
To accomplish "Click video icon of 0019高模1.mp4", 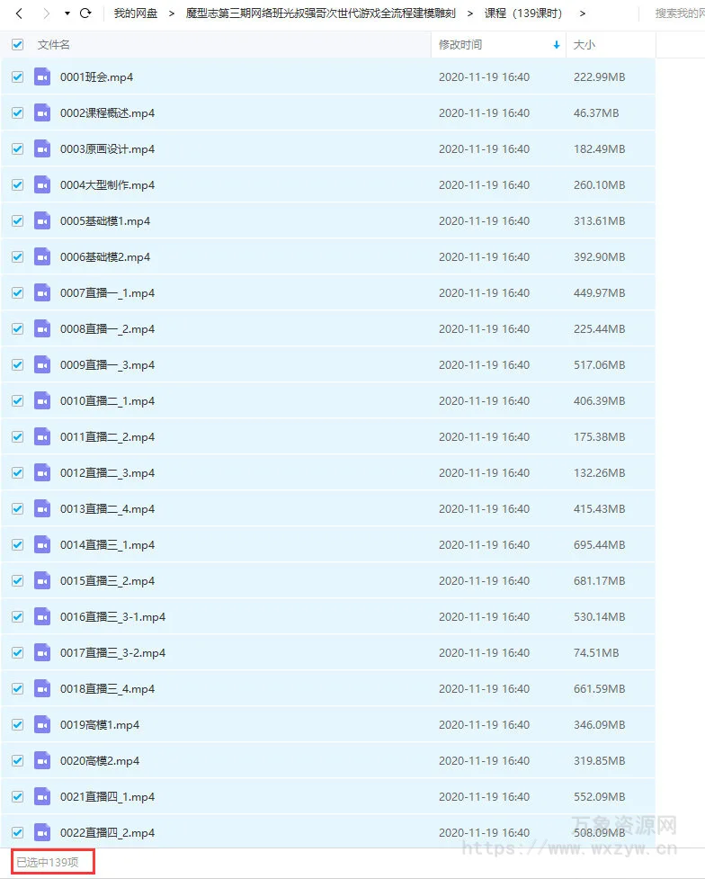I will click(x=42, y=725).
